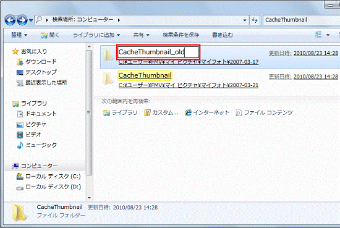This screenshot has width=340, height=228.
Task: Select the highlighted CacheThumbnail folder name
Action: [145, 75]
